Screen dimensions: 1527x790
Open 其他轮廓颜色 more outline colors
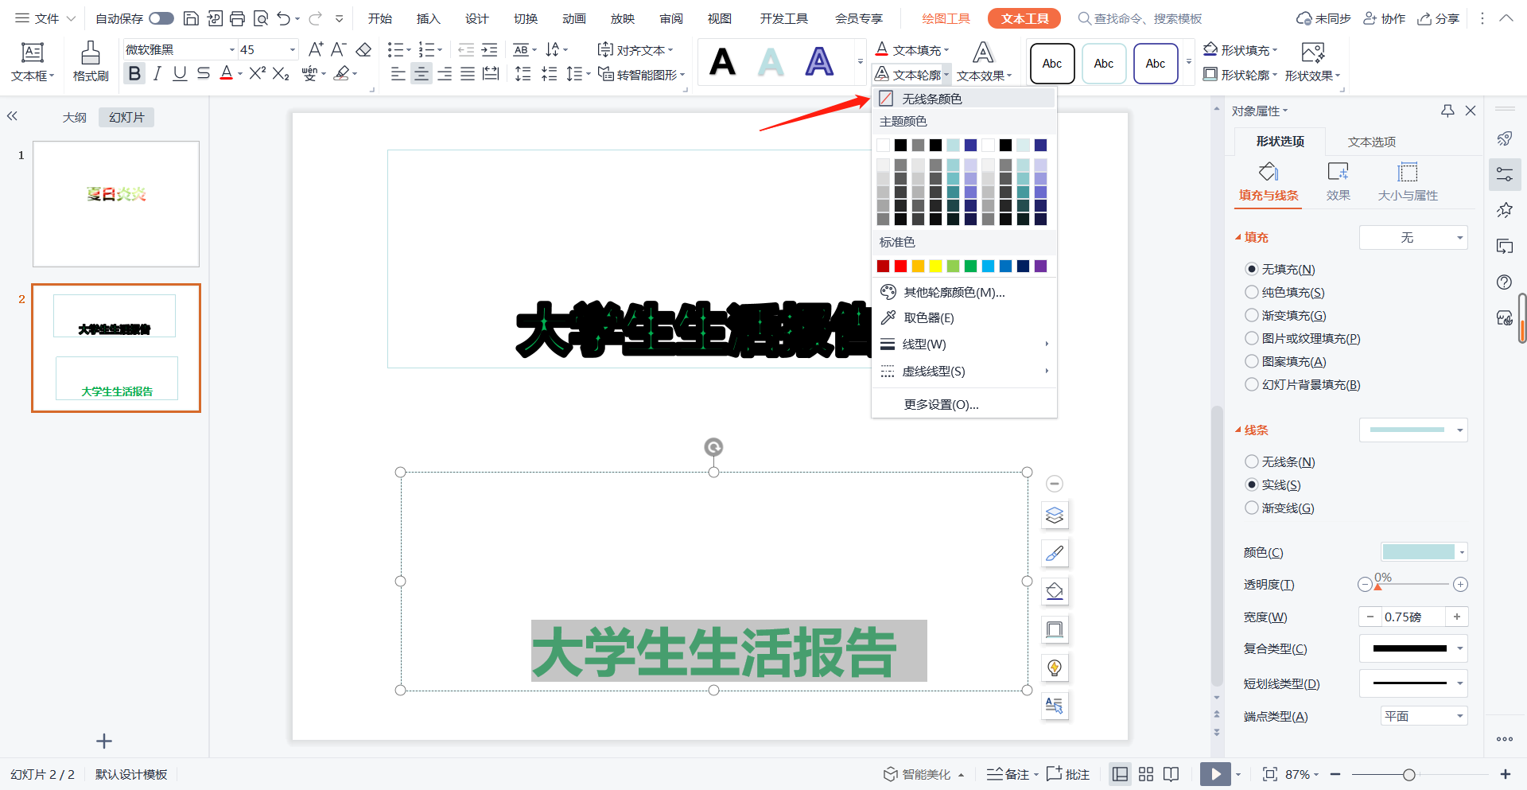tap(964, 292)
